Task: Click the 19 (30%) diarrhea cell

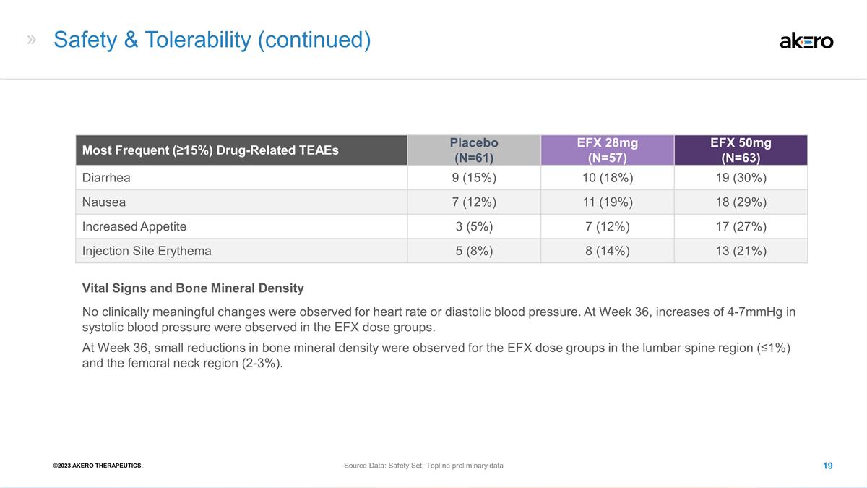Action: point(741,178)
